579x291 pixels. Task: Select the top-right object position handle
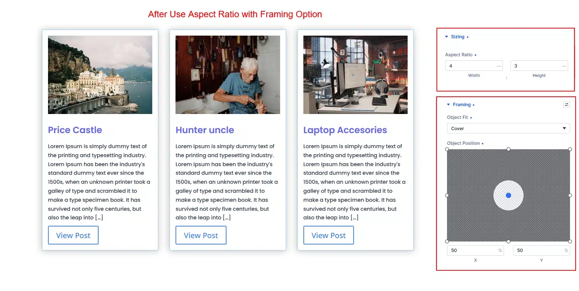(570, 149)
